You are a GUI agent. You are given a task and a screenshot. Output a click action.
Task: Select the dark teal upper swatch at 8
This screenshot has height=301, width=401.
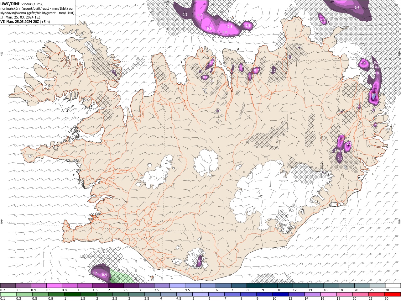click(254, 286)
